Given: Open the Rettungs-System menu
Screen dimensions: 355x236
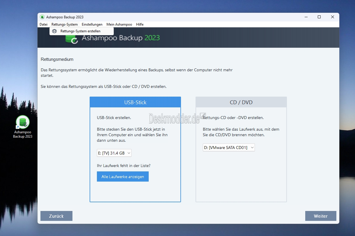Looking at the screenshot, I should [x=65, y=24].
